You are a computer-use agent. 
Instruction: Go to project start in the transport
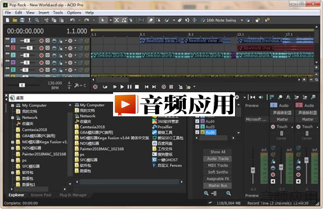(x=147, y=87)
